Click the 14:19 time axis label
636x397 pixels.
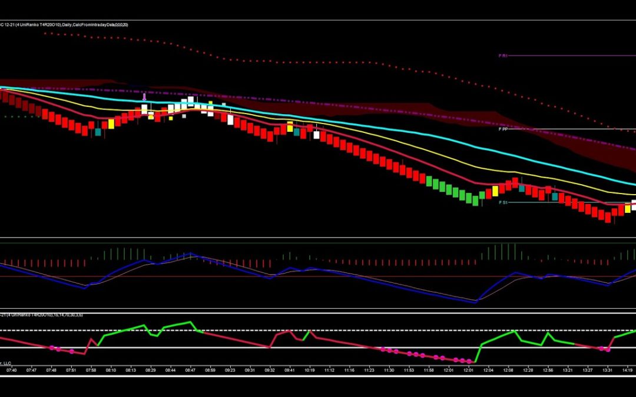(627, 371)
